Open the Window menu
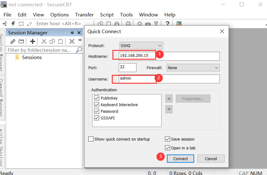 tap(148, 15)
